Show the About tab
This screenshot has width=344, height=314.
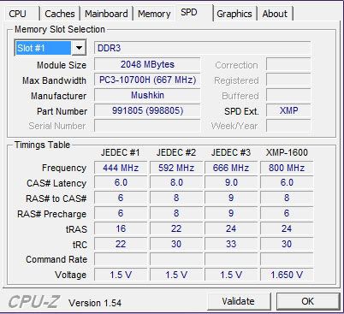point(275,14)
